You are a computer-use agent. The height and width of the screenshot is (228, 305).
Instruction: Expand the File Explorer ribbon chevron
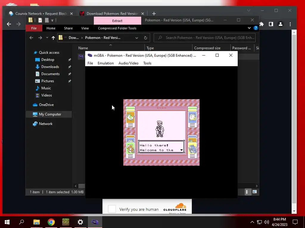(x=249, y=28)
